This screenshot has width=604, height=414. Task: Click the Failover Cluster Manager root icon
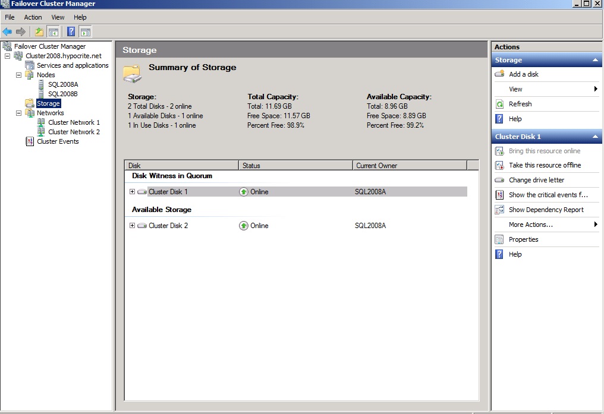point(7,46)
